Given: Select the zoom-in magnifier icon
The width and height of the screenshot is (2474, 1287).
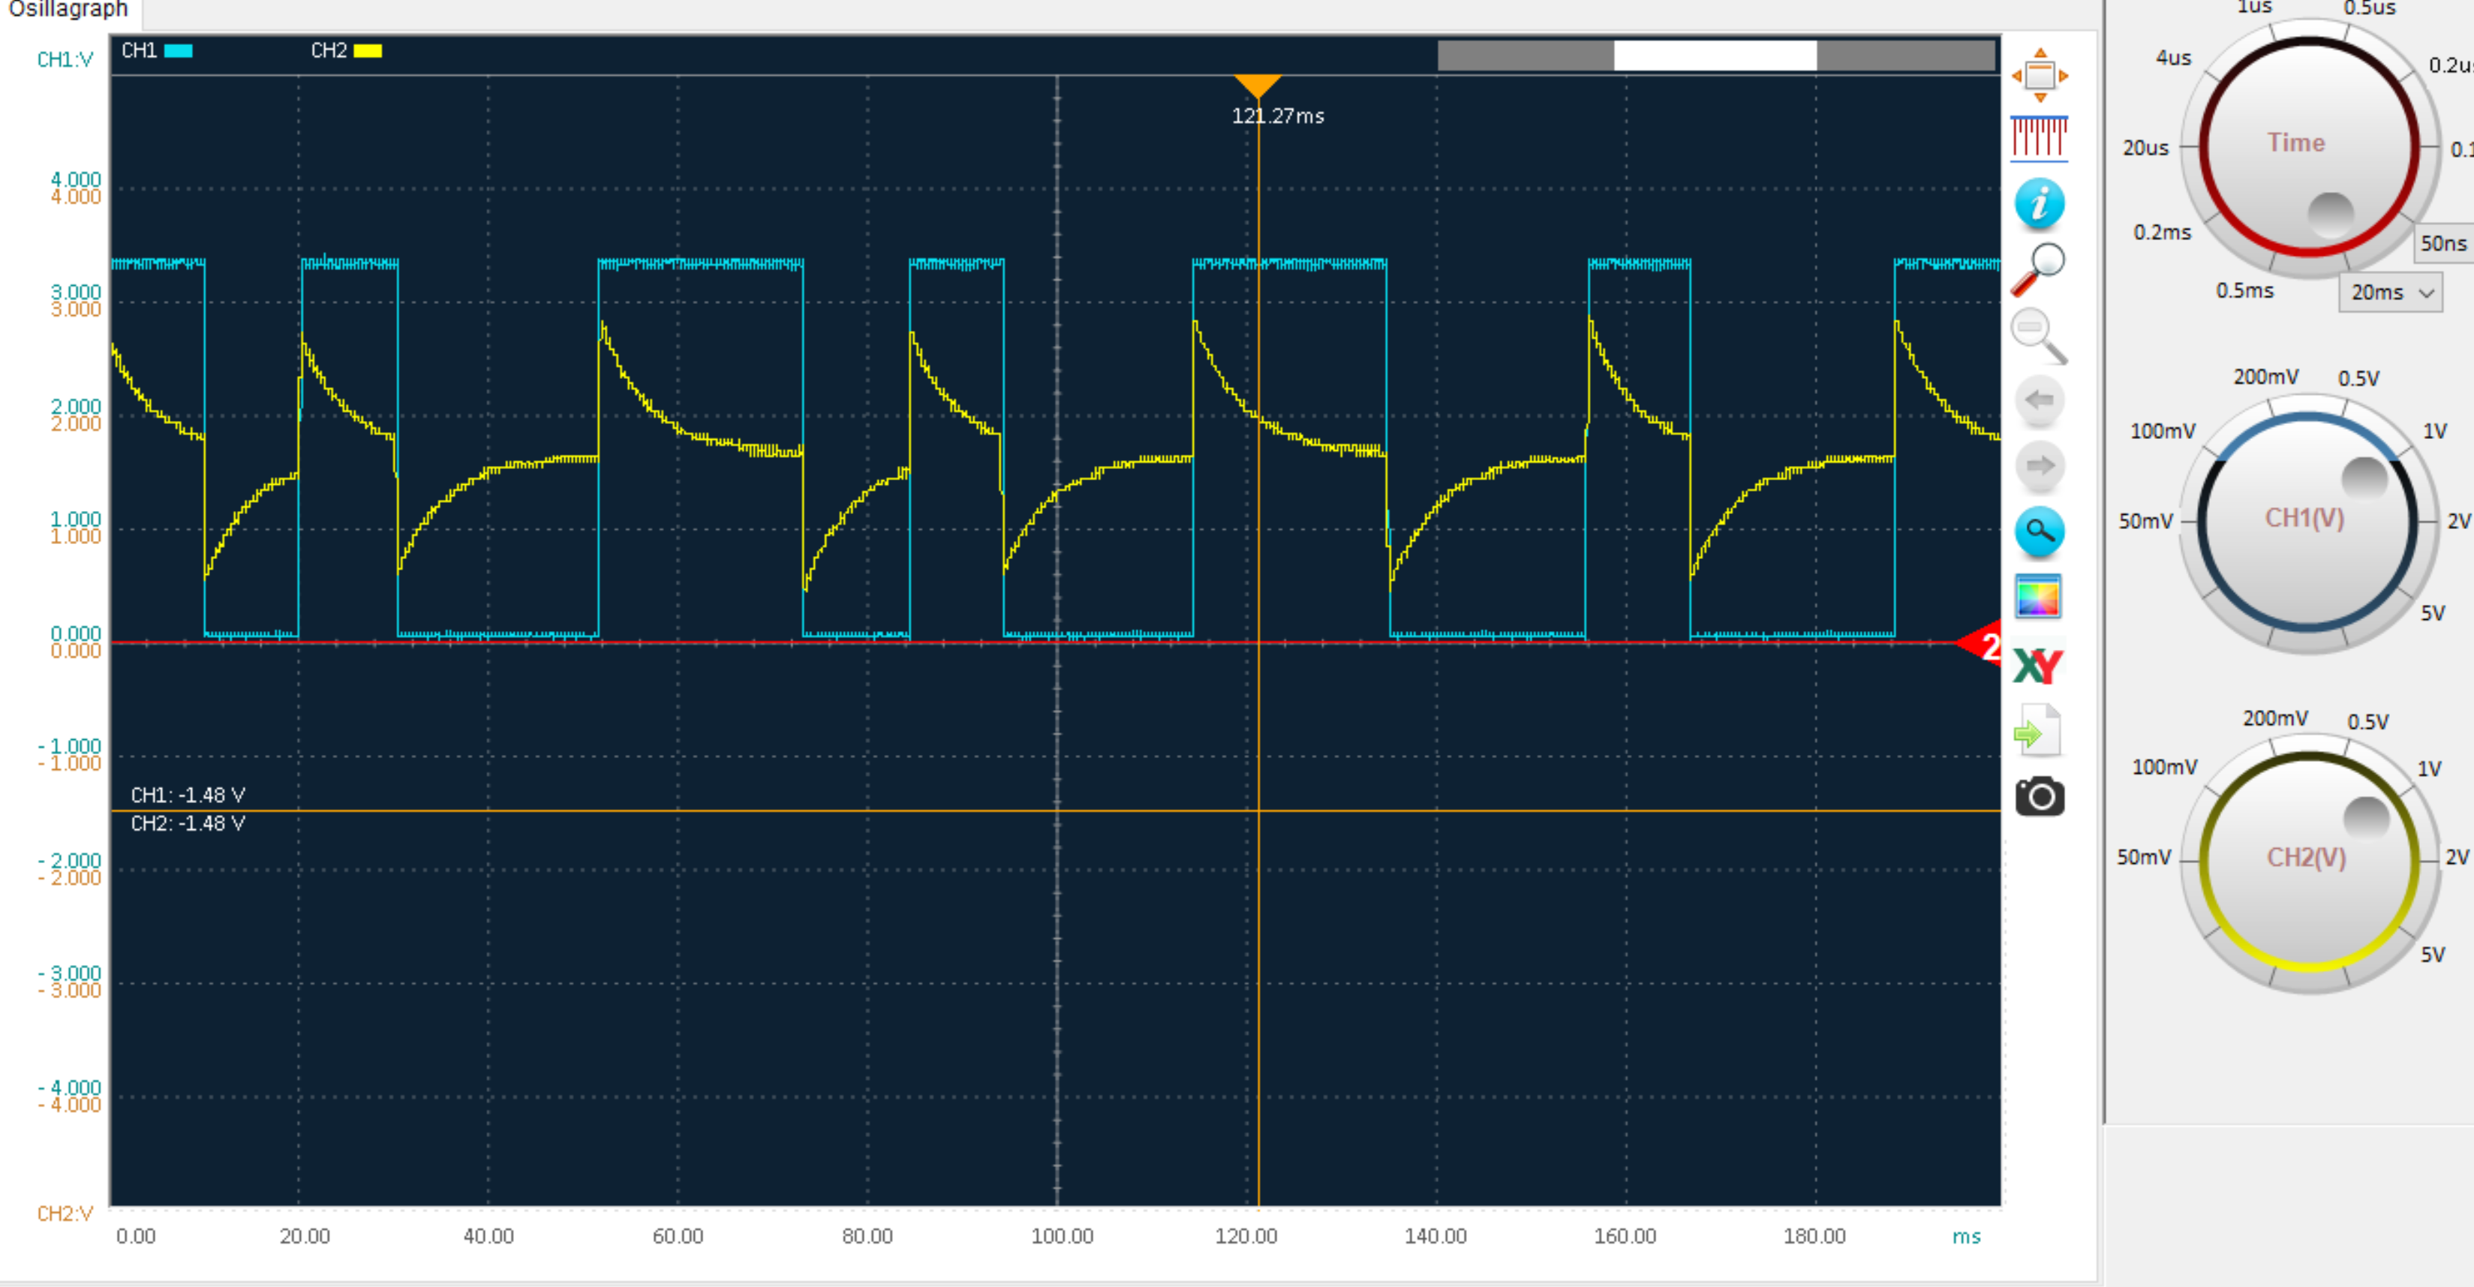Looking at the screenshot, I should (2038, 269).
